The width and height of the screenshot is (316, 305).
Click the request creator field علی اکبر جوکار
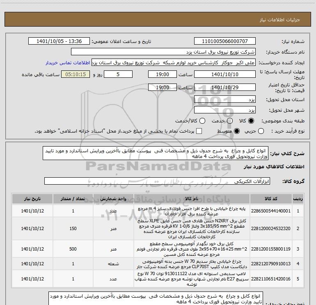(174, 63)
